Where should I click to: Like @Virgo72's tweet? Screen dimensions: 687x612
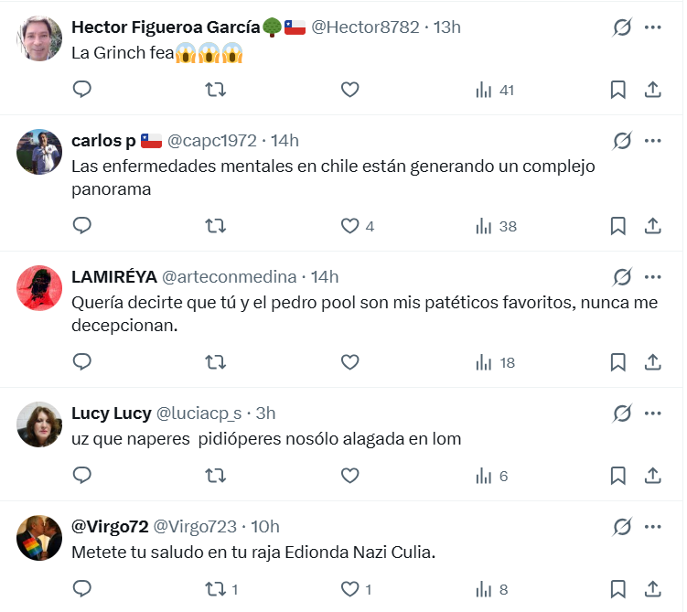point(349,589)
